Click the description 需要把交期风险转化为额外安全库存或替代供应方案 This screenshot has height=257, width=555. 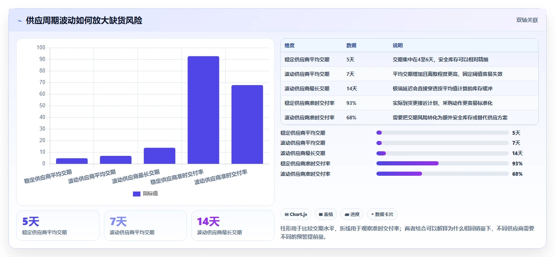point(450,118)
